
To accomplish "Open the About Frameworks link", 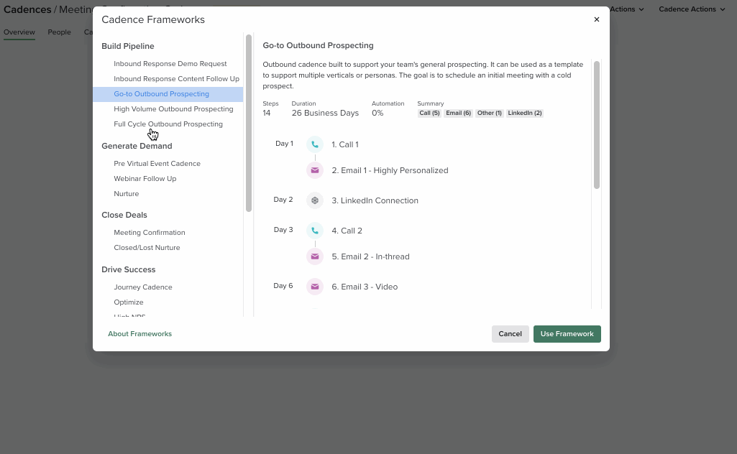I will pyautogui.click(x=139, y=333).
